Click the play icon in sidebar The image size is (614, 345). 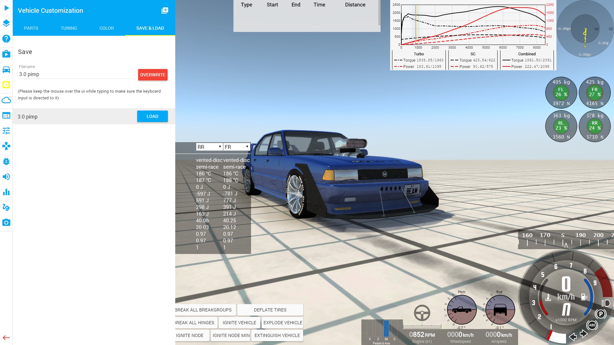[6, 8]
